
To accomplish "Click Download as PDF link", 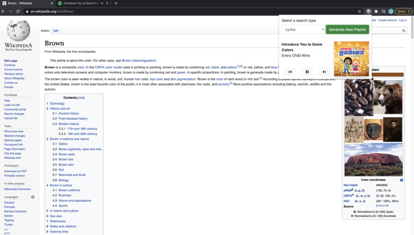I will point(15,171).
